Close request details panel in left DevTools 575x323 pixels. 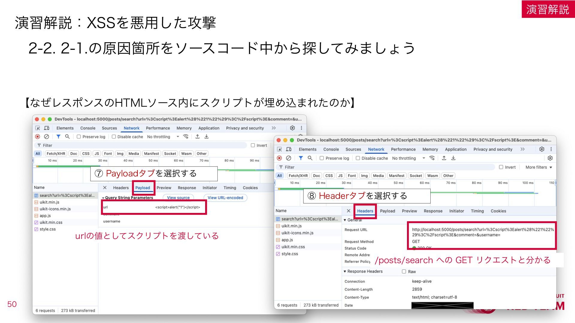[105, 188]
